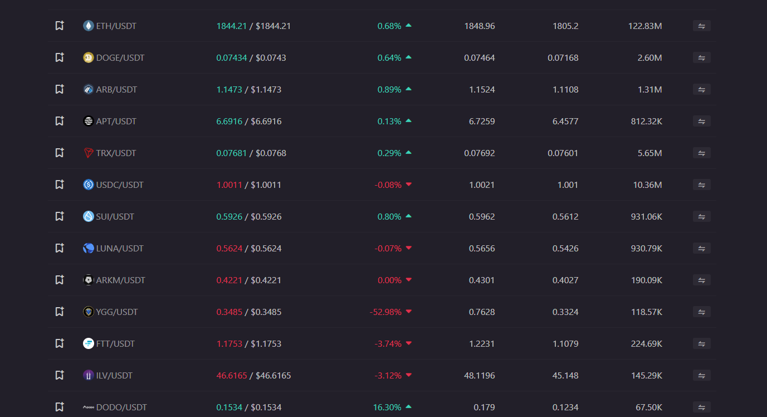Favorite the USDC/USDT pair
Image resolution: width=767 pixels, height=417 pixels.
[60, 185]
